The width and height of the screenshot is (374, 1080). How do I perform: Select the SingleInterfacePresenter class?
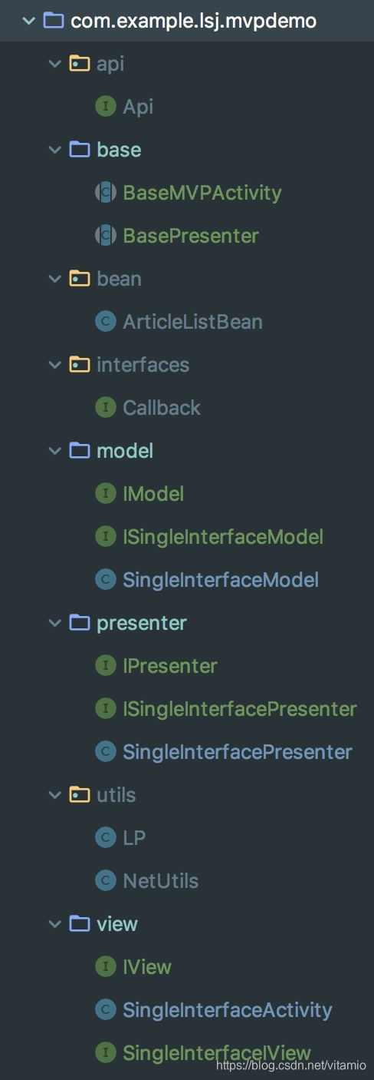tap(238, 751)
